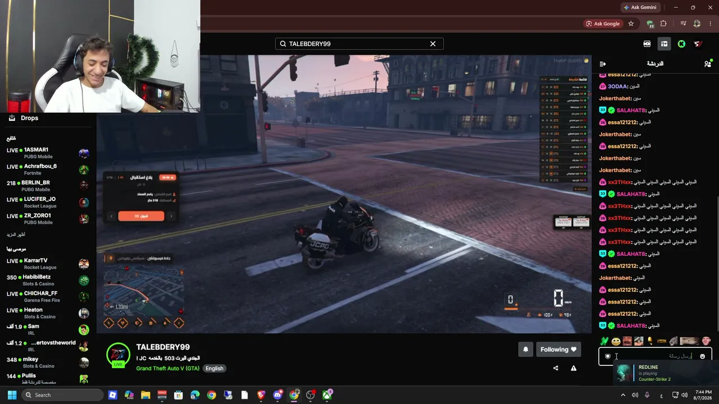Click the English language tag

[x=214, y=368]
